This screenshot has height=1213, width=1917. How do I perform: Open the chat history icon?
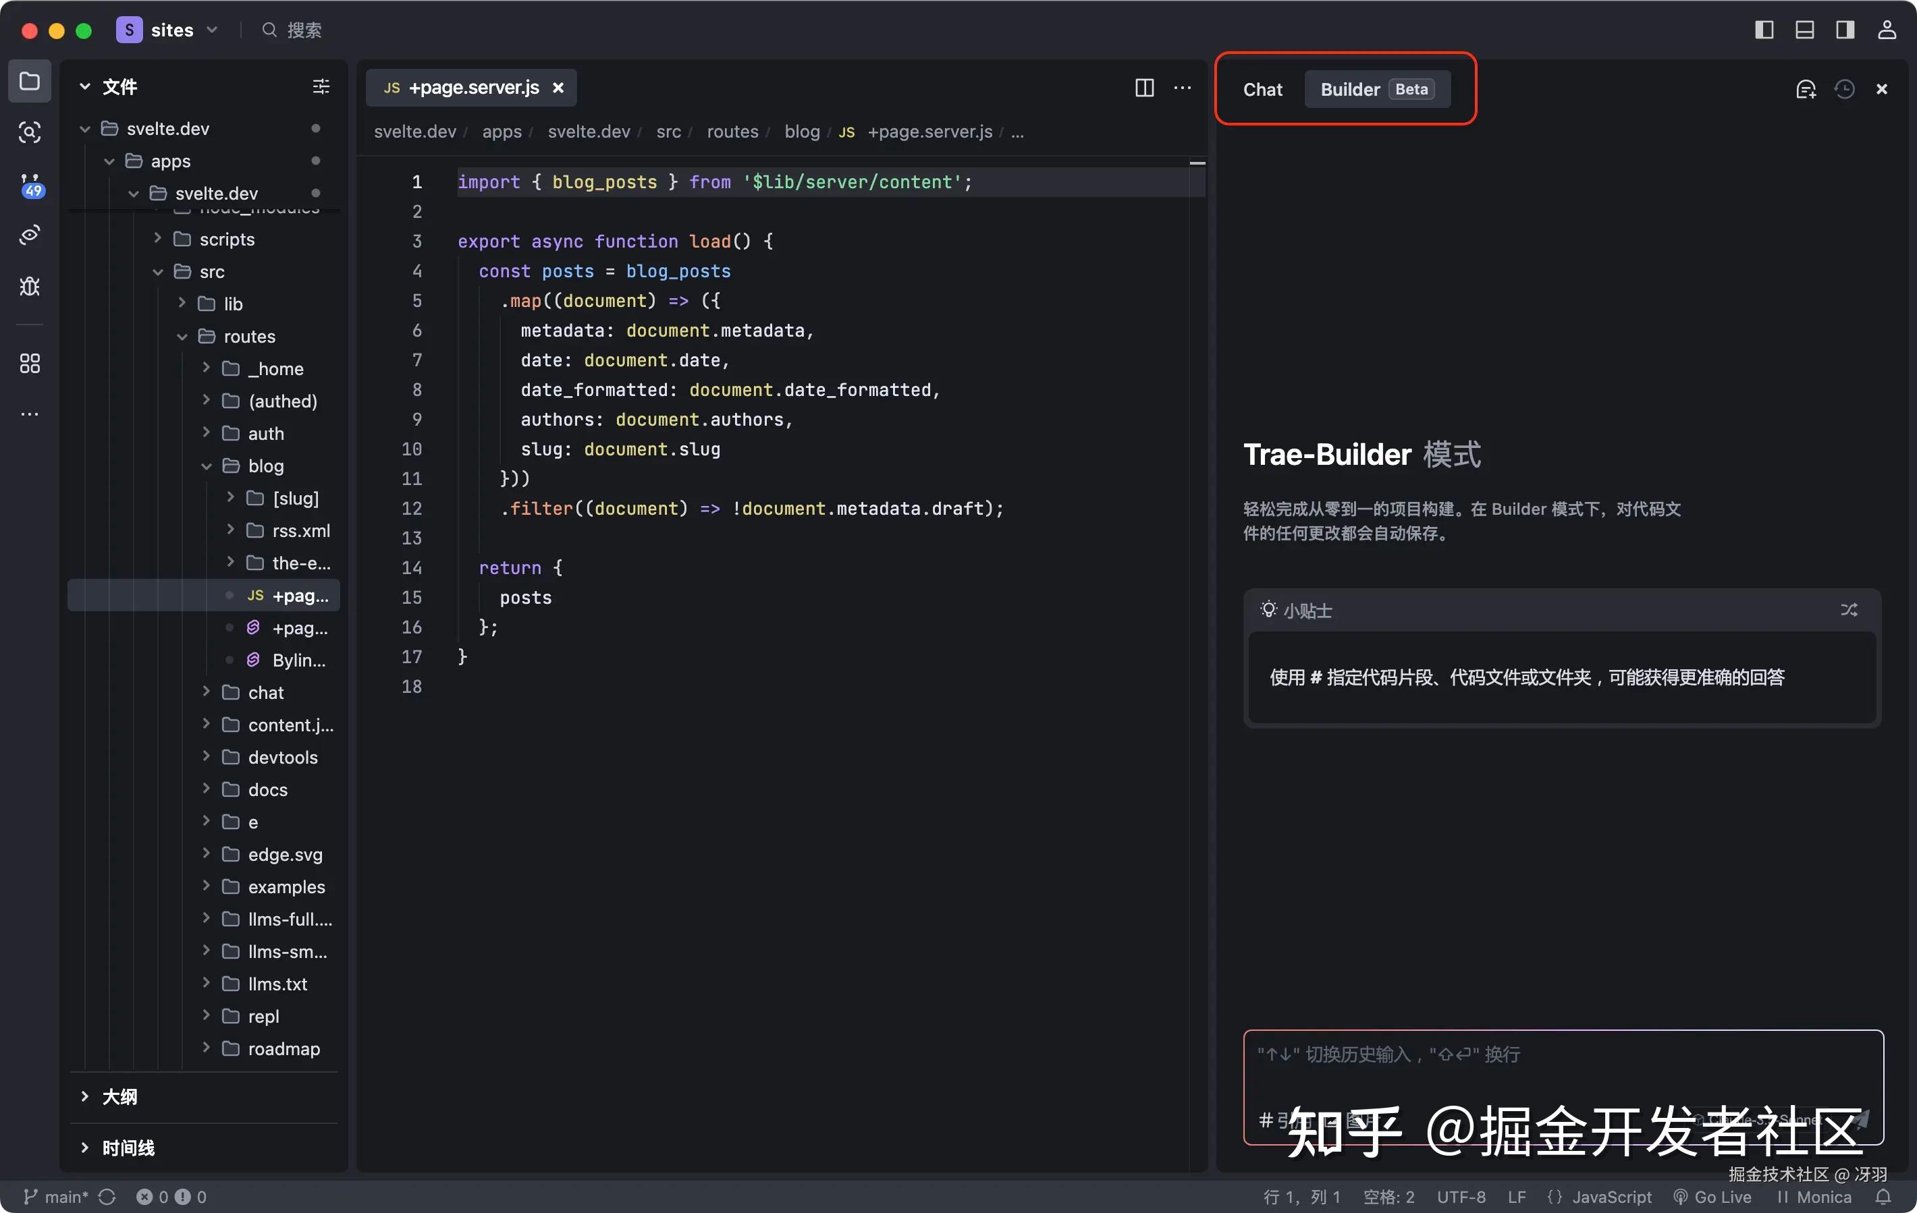pyautogui.click(x=1845, y=88)
